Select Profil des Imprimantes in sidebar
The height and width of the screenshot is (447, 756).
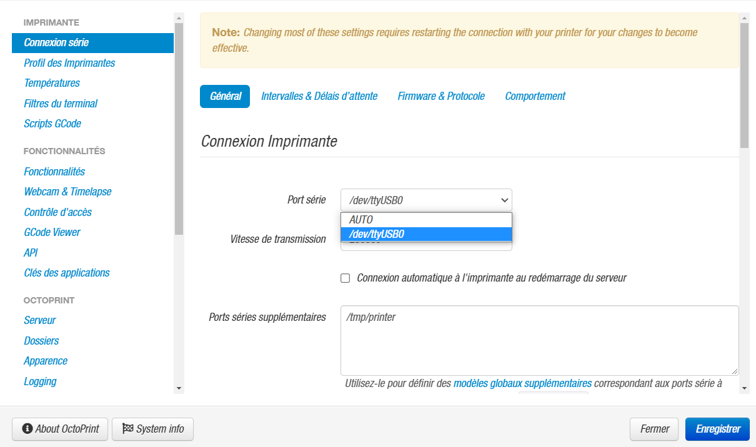pos(69,63)
